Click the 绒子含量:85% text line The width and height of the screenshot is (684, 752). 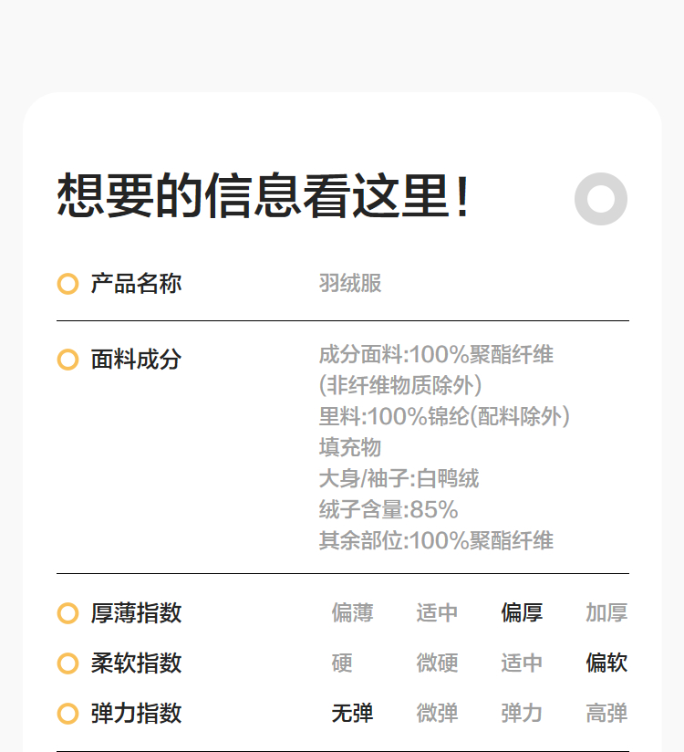(389, 509)
